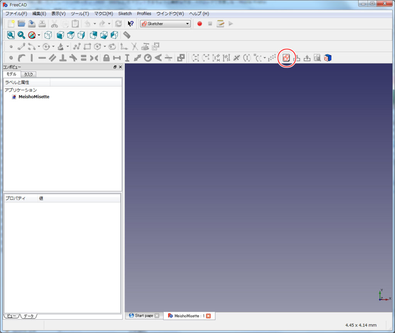The width and height of the screenshot is (395, 333).
Task: Click the Rectangle sketch tool icon
Action: tap(87, 47)
